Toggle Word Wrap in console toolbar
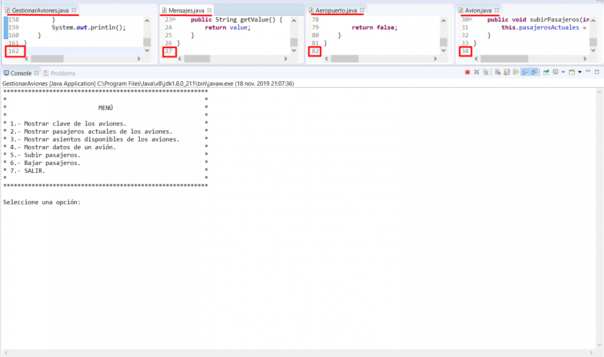Image resolution: width=604 pixels, height=357 pixels. click(516, 72)
